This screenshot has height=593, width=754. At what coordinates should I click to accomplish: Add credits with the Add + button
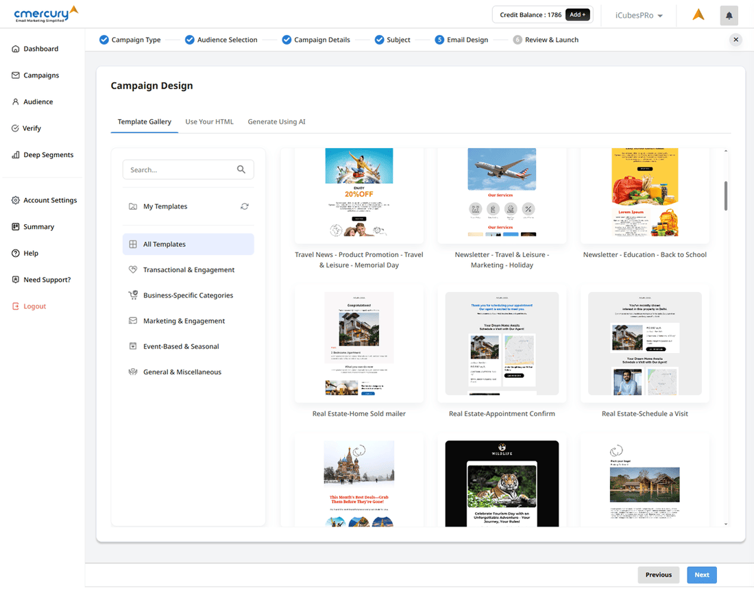(x=578, y=14)
